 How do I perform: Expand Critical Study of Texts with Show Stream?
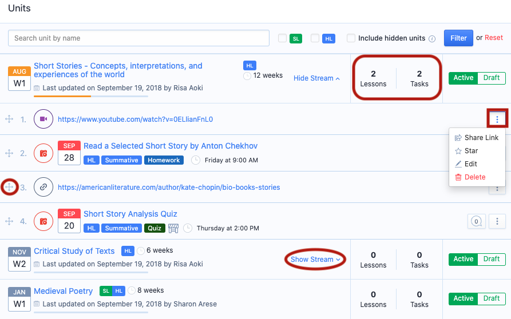pos(315,260)
